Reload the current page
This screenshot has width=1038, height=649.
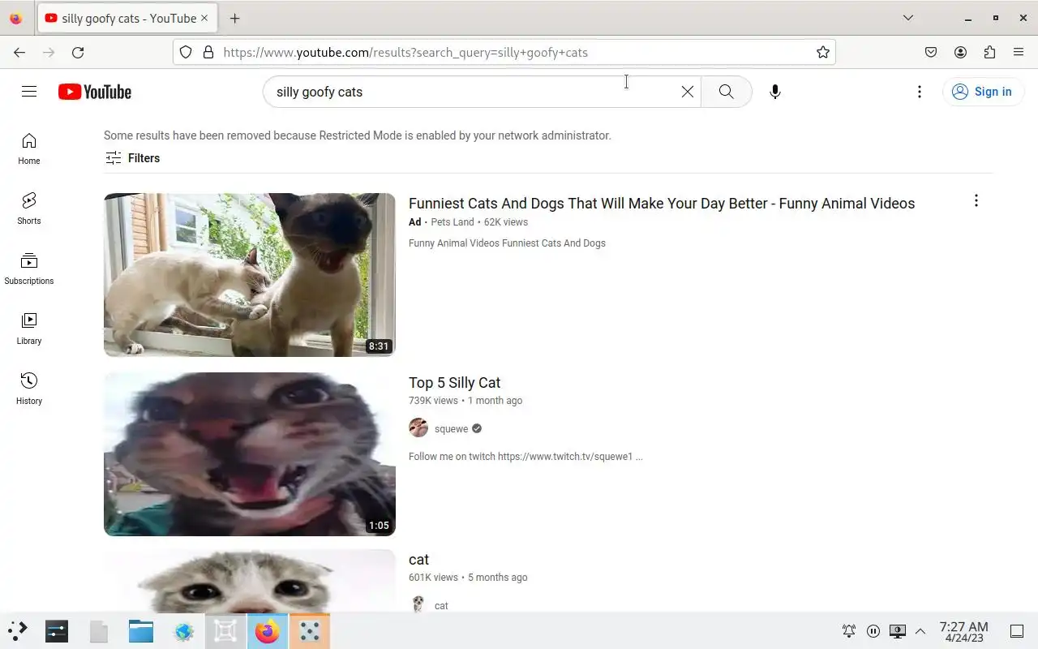(78, 53)
